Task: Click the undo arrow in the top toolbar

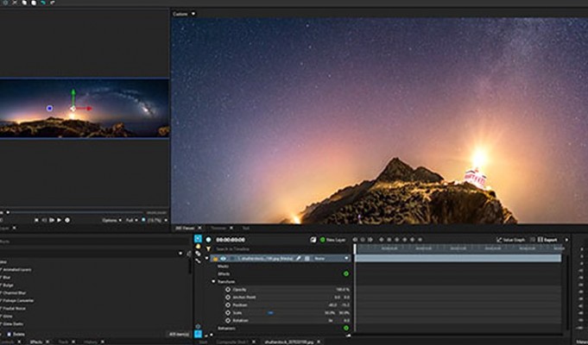Action: pos(43,3)
